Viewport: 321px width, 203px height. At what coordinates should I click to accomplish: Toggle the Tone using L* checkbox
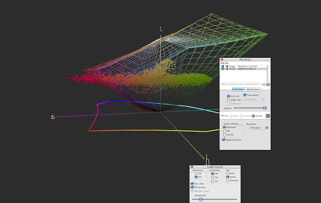pyautogui.click(x=245, y=95)
